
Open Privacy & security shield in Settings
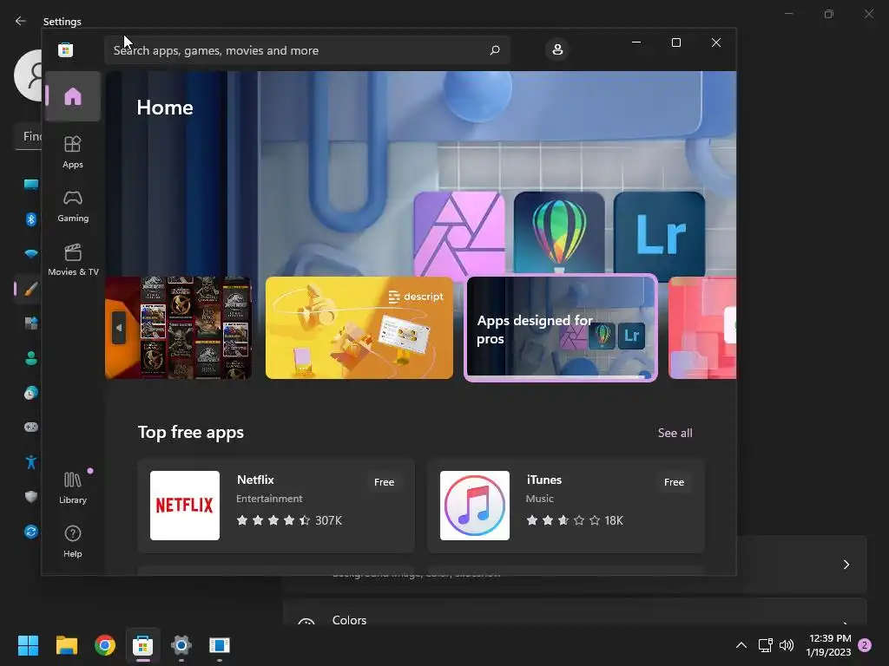coord(31,497)
